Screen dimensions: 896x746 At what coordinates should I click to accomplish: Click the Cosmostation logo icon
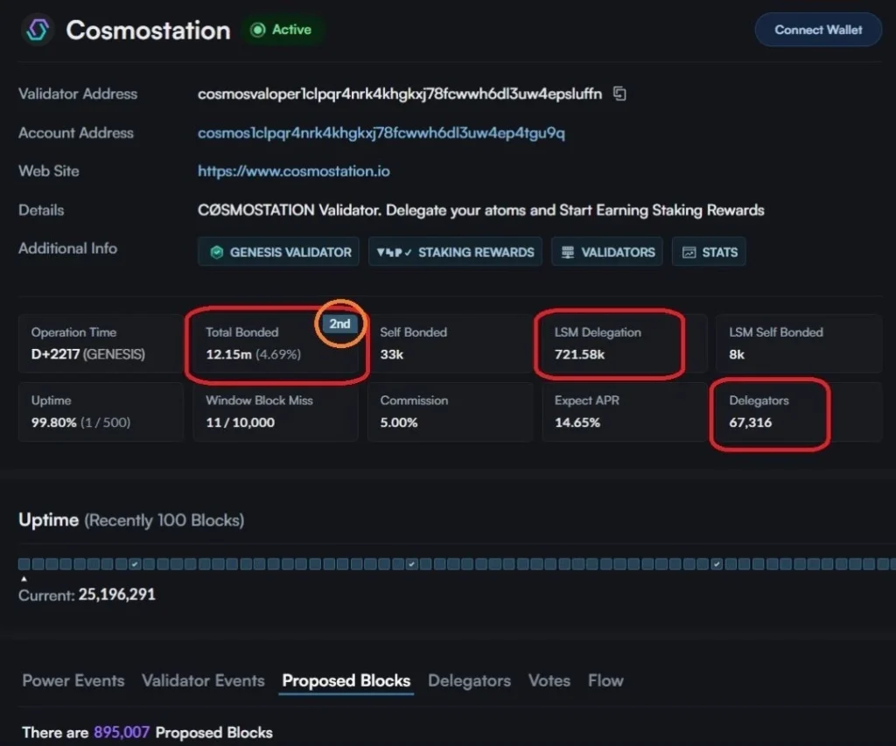click(38, 30)
